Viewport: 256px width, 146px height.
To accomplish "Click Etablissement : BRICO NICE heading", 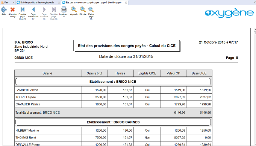I will 113,82.
